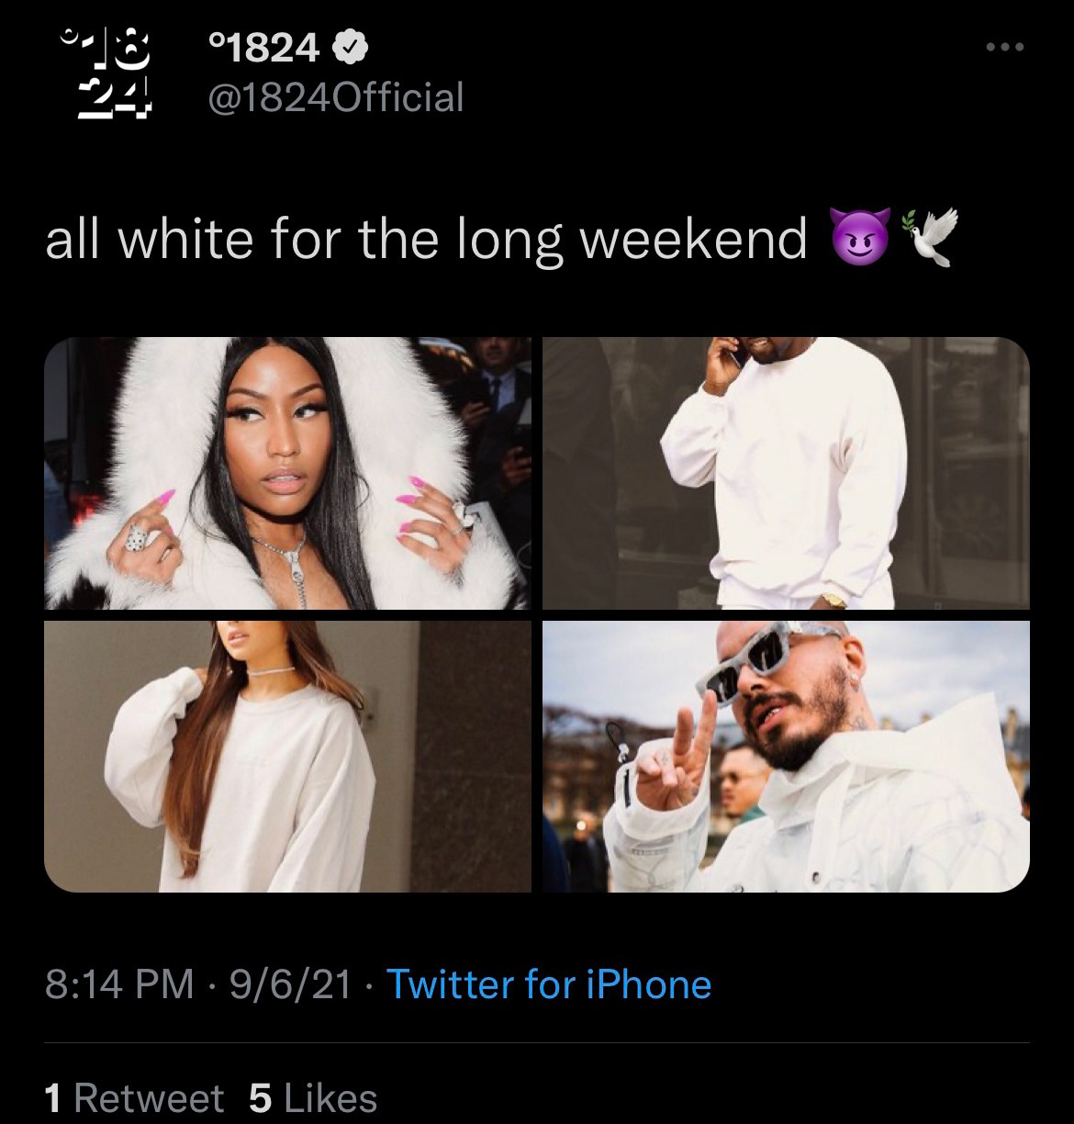Click the word 'for' in the tweet
The width and height of the screenshot is (1074, 1124).
point(305,239)
